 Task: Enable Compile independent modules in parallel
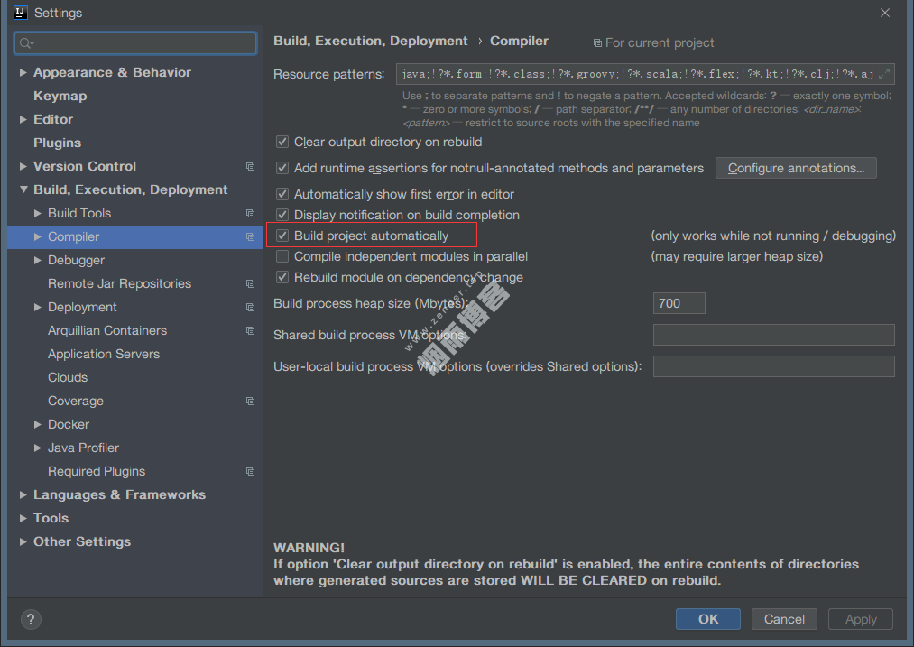[282, 257]
